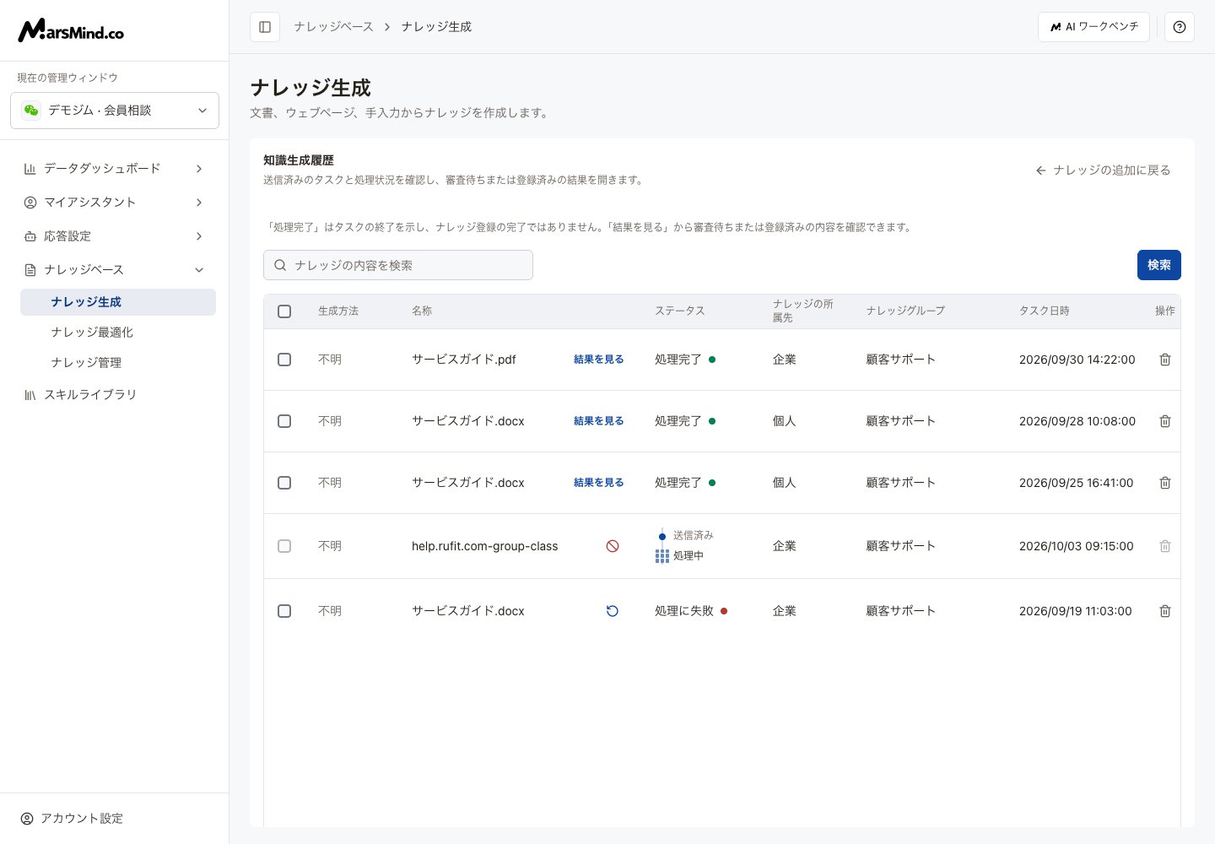Click the help.rufit.com-group-class name

(x=485, y=546)
